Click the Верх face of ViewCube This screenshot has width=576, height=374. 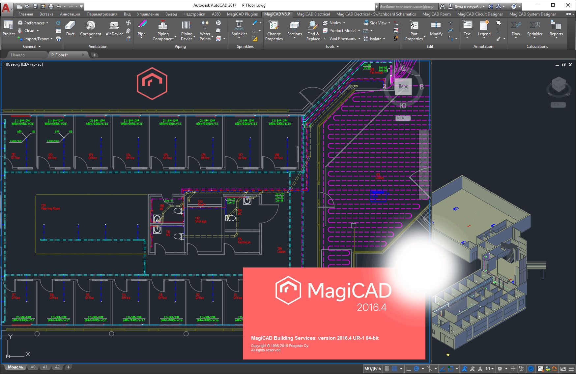click(x=403, y=87)
